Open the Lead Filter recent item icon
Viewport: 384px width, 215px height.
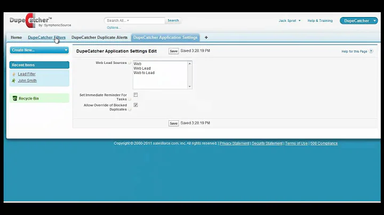[x=14, y=74]
